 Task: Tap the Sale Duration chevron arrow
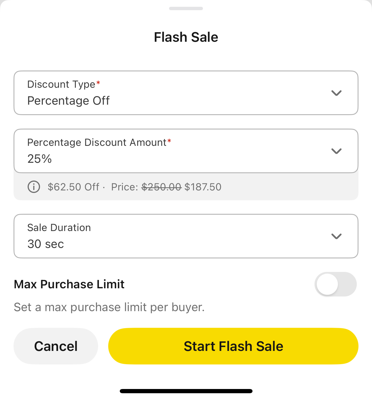[336, 236]
